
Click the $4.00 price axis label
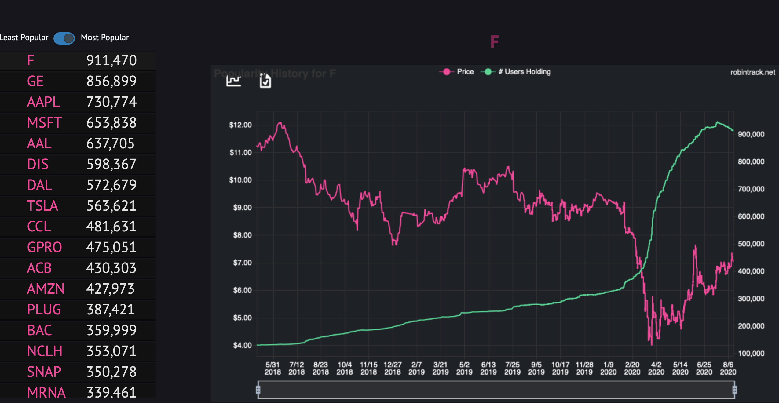[x=242, y=345]
